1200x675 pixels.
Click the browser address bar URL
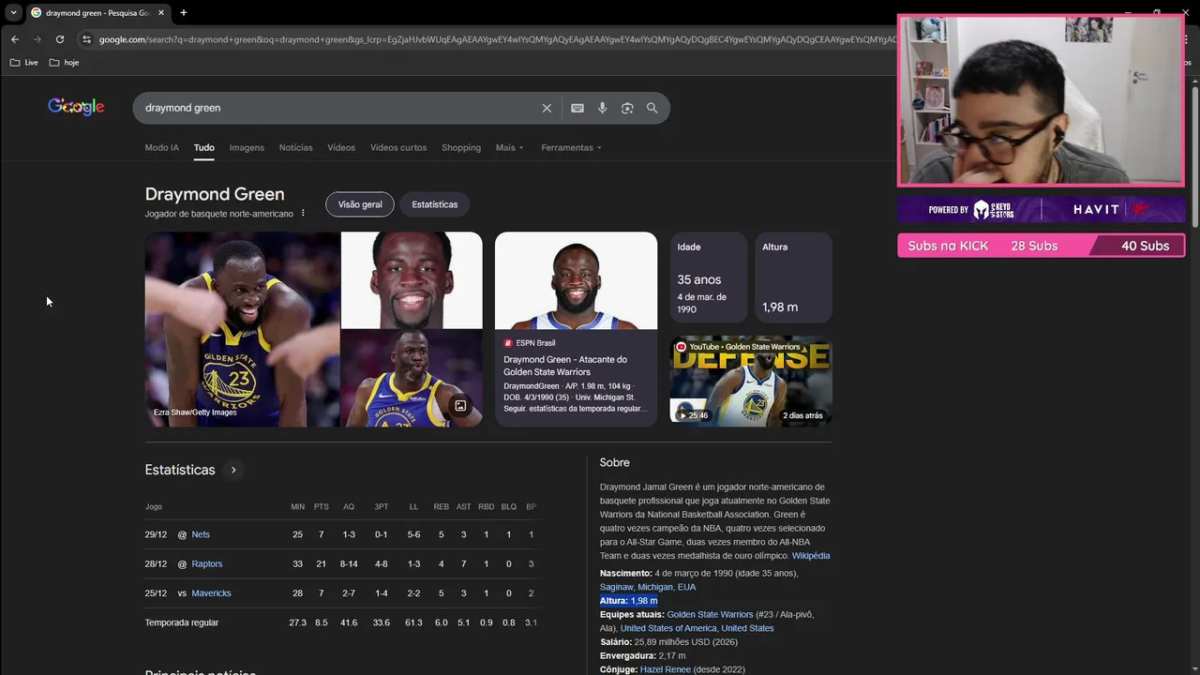point(497,39)
